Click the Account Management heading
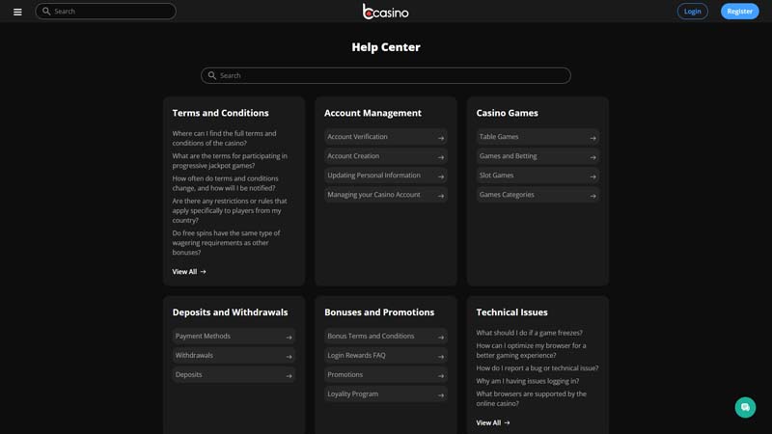Viewport: 772px width, 434px height. [372, 113]
